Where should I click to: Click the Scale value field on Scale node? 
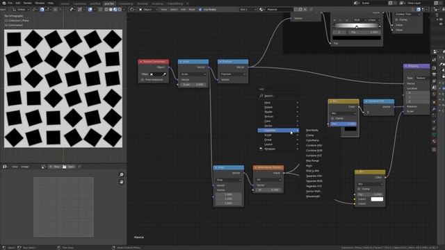tap(193, 85)
